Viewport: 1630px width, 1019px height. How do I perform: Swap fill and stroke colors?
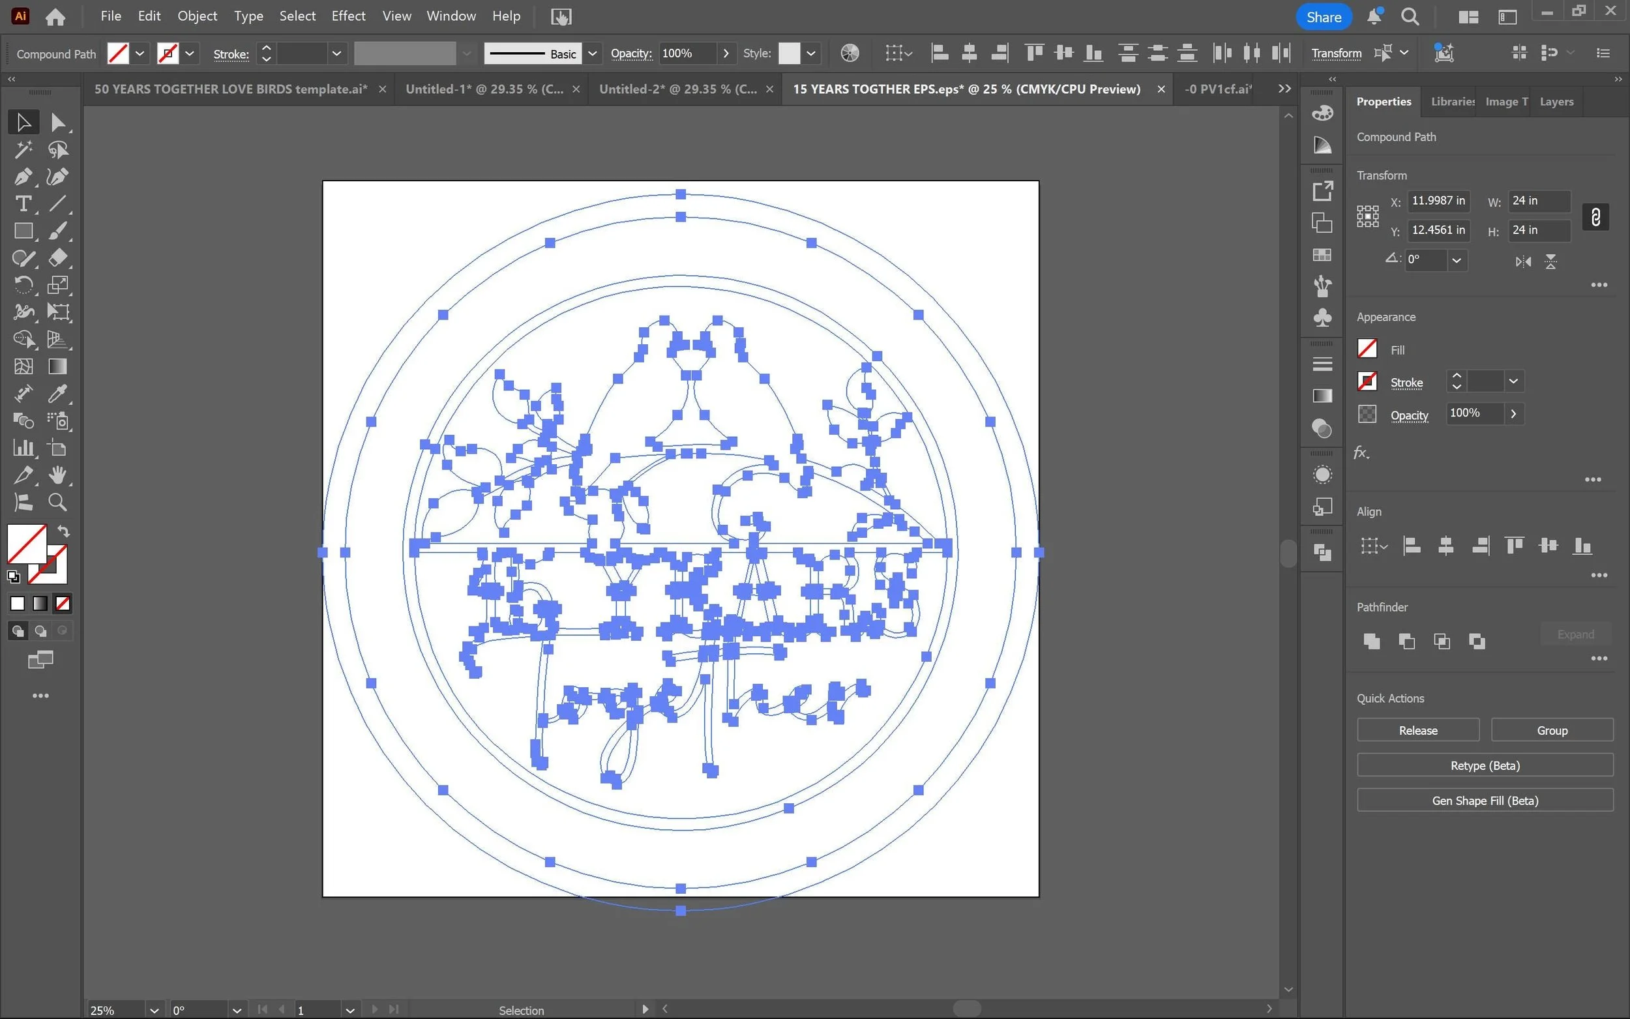click(63, 531)
